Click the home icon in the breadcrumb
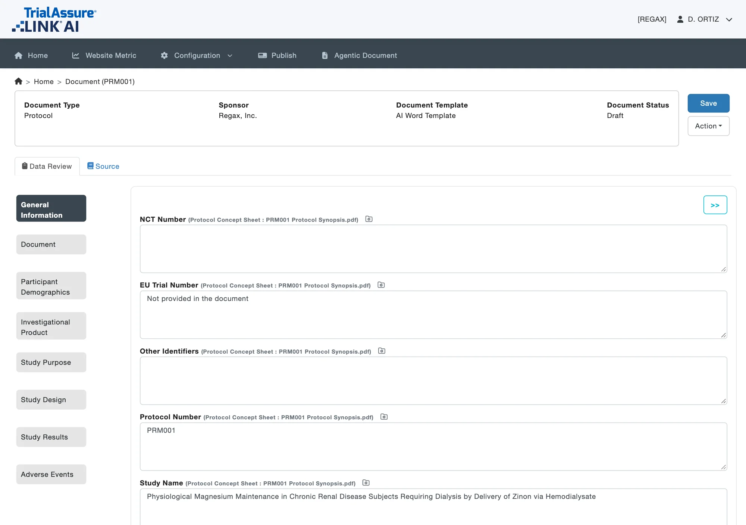Image resolution: width=746 pixels, height=525 pixels. 19,81
